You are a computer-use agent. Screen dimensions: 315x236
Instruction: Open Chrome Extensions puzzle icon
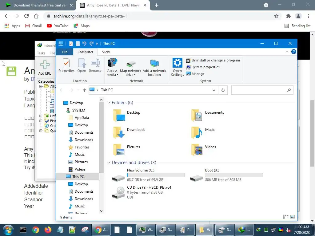pos(289,16)
